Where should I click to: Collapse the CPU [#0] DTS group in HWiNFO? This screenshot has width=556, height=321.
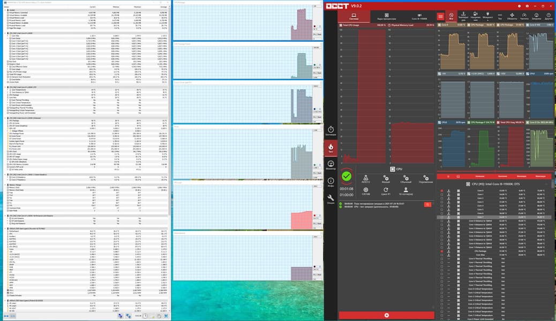tap(5, 87)
